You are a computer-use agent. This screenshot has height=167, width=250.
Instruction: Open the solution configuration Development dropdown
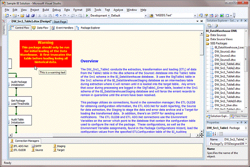109,16
